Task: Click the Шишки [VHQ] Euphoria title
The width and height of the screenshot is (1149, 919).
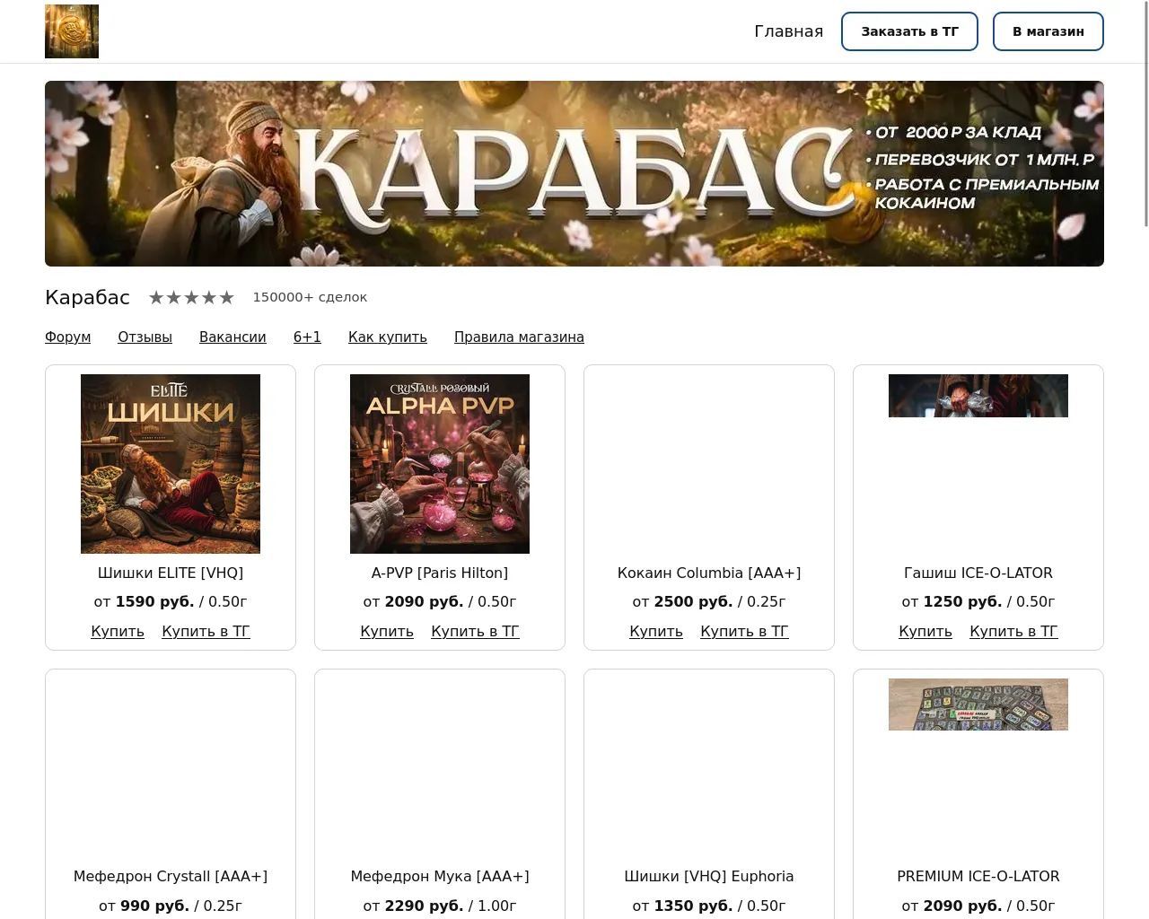Action: (x=709, y=876)
